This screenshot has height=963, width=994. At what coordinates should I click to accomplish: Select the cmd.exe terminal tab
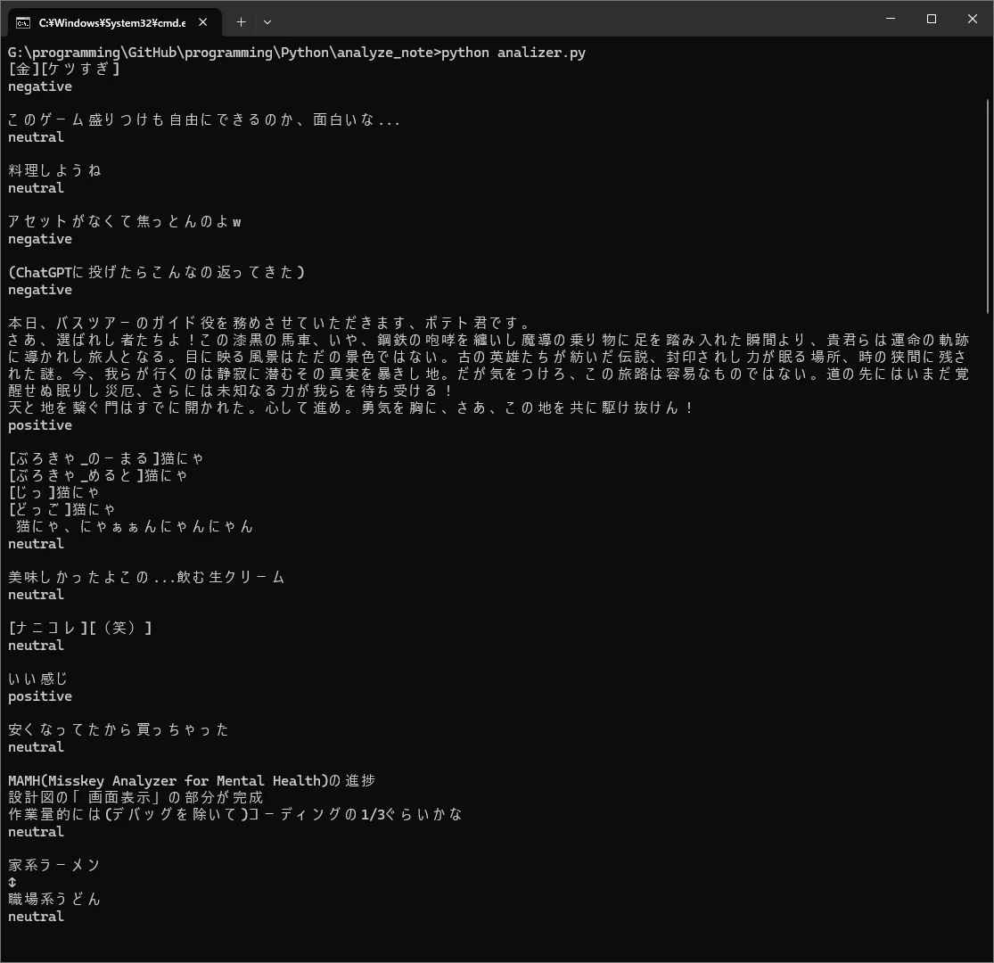click(114, 22)
